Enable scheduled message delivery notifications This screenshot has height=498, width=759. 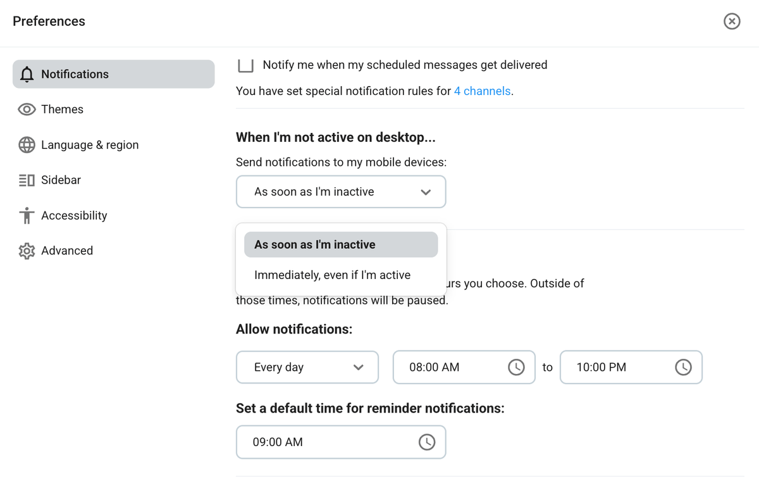click(x=245, y=63)
